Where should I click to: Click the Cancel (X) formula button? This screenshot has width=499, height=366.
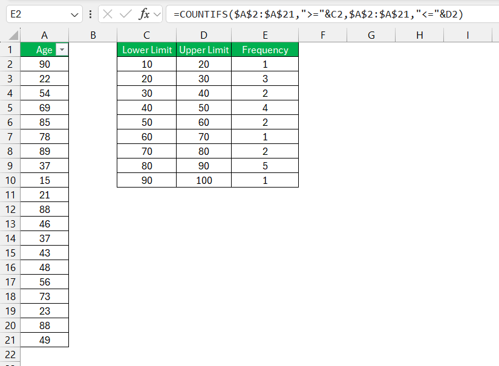click(108, 14)
